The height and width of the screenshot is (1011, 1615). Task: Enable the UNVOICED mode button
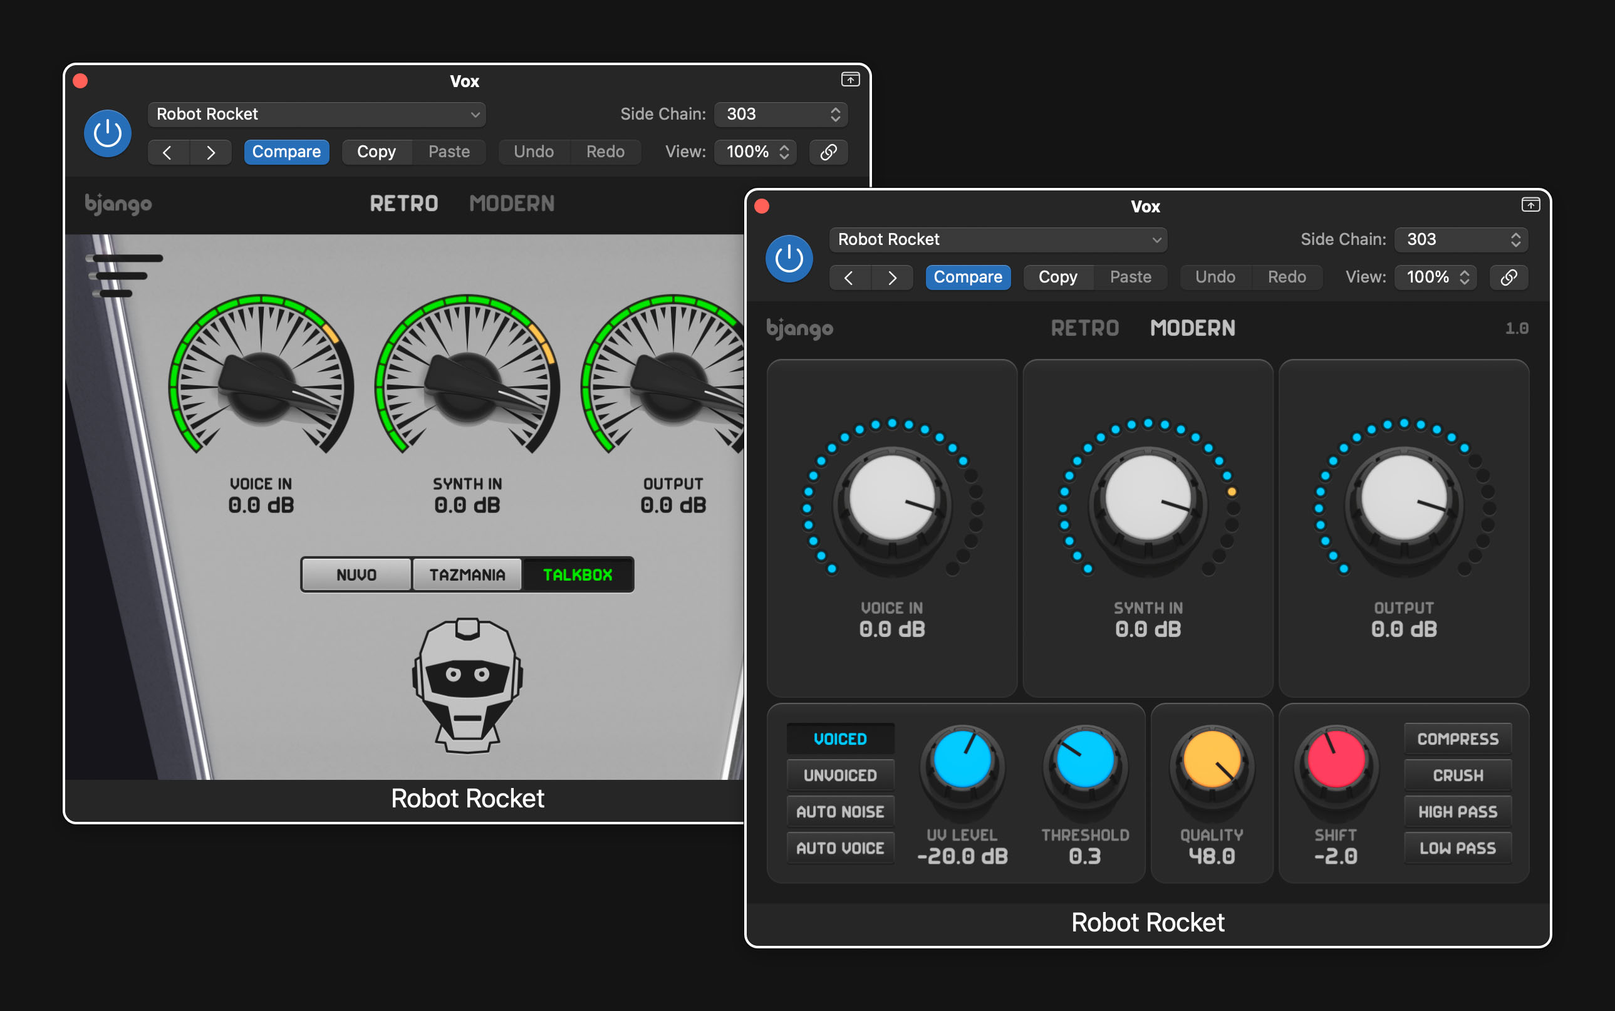click(x=840, y=775)
